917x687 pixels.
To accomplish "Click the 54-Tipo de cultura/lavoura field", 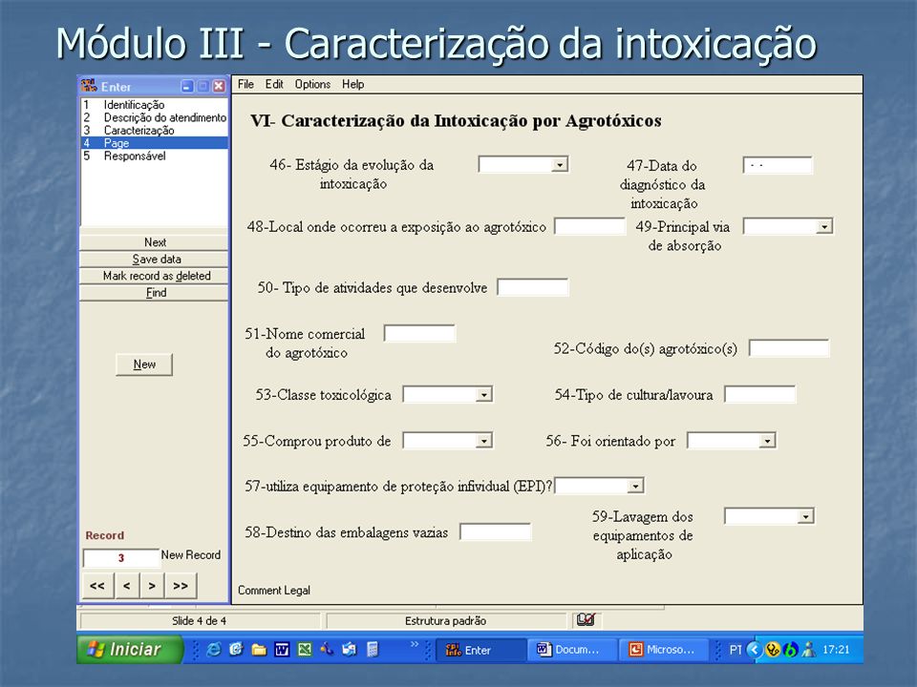I will pos(759,395).
